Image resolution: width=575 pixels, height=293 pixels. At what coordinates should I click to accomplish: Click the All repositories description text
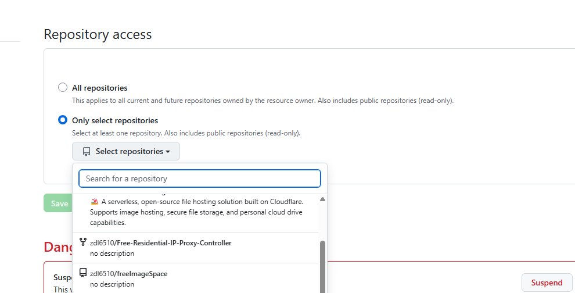pos(263,100)
